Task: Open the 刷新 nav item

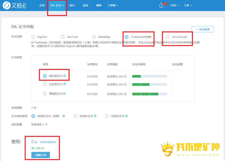Action: pyautogui.click(x=99, y=6)
